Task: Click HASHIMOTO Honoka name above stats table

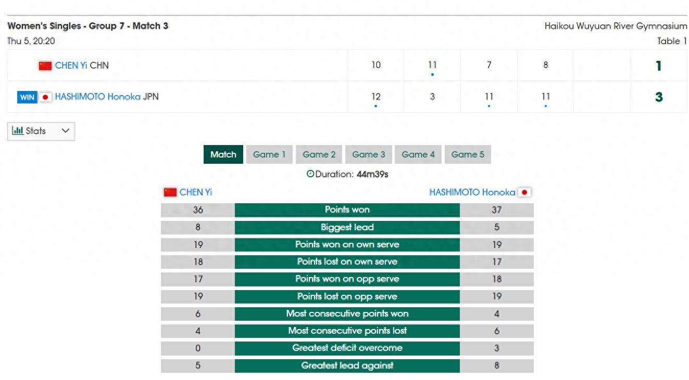Action: tap(472, 192)
